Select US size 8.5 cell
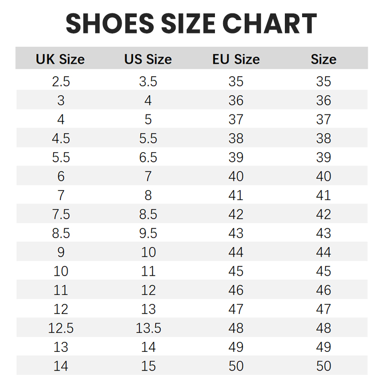The height and width of the screenshot is (383, 383). (x=148, y=214)
